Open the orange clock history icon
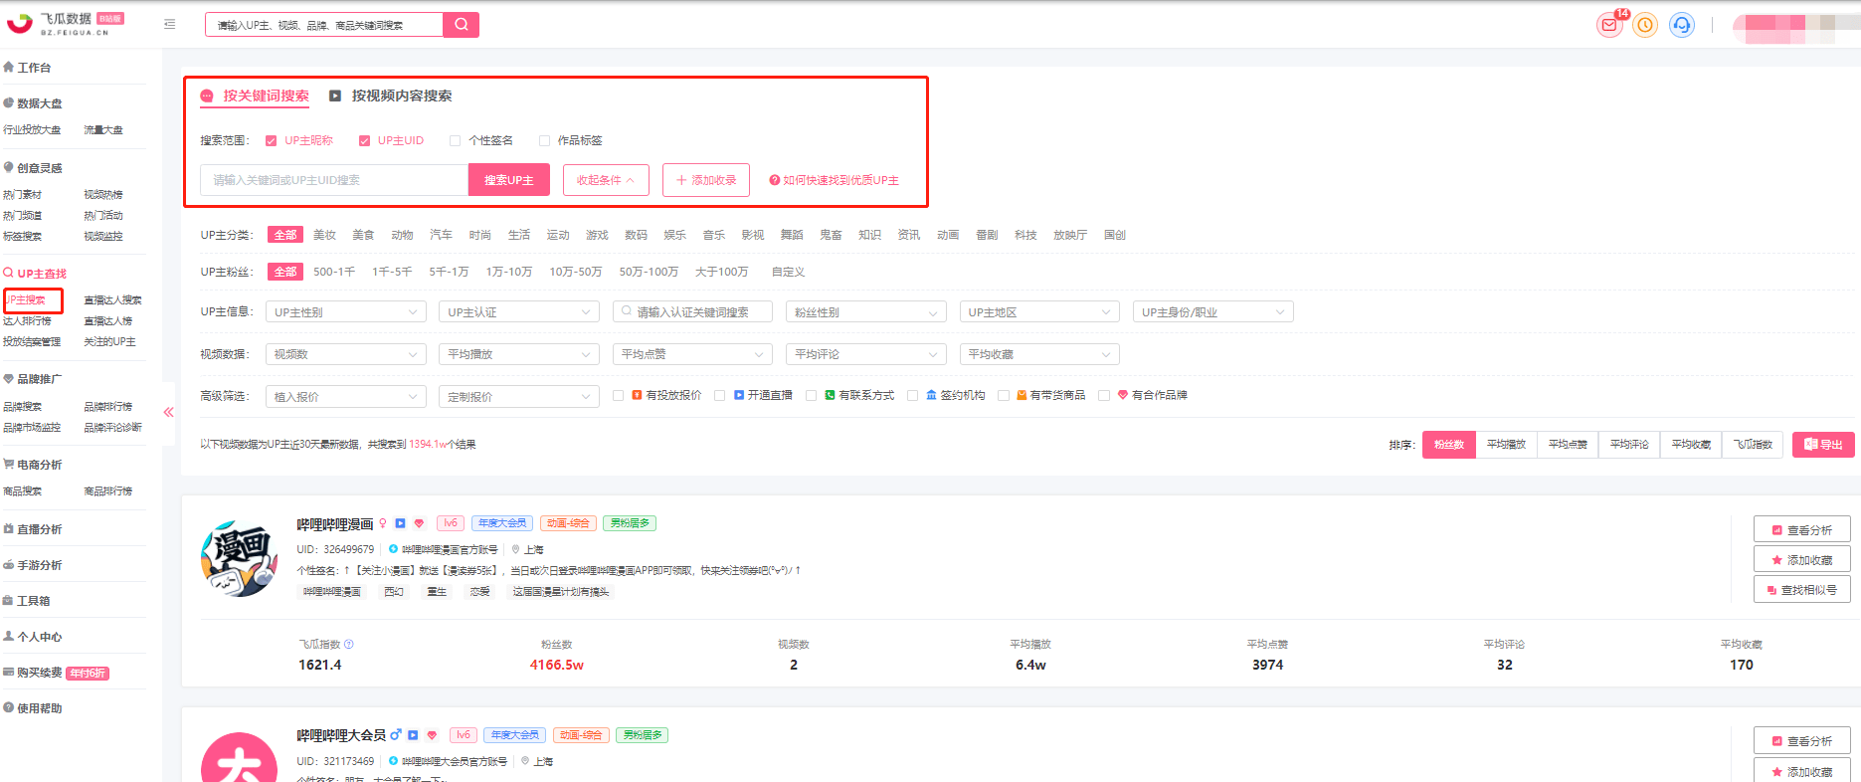 (1646, 25)
